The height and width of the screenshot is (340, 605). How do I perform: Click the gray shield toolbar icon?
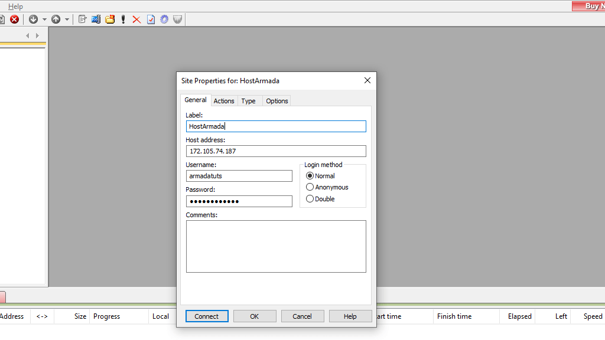(177, 19)
